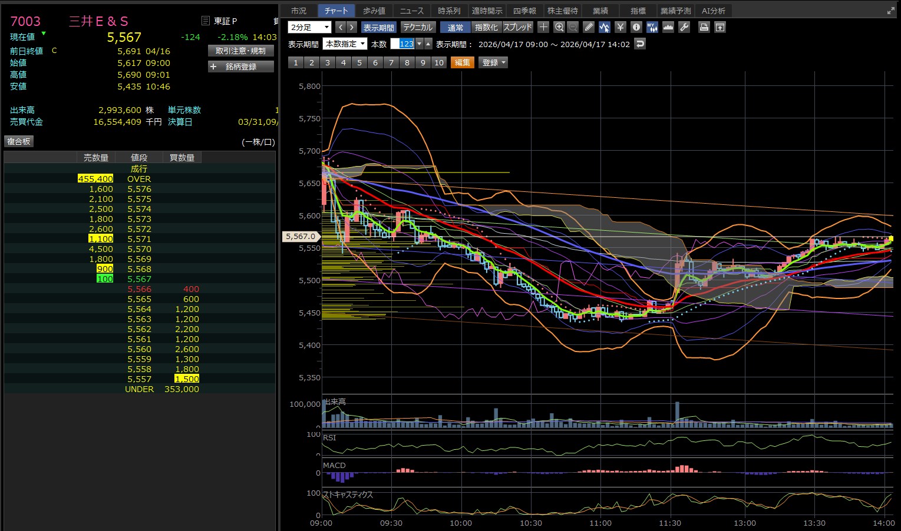
Task: Expand the 登録 dropdown button
Action: pyautogui.click(x=494, y=62)
